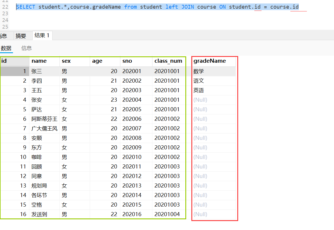Sort by the id column header
The height and width of the screenshot is (230, 334).
tap(15, 61)
